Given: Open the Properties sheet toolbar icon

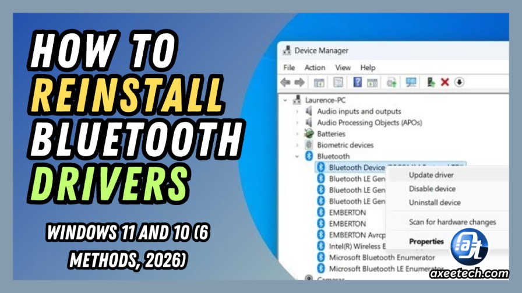Looking at the screenshot, I should [x=338, y=82].
